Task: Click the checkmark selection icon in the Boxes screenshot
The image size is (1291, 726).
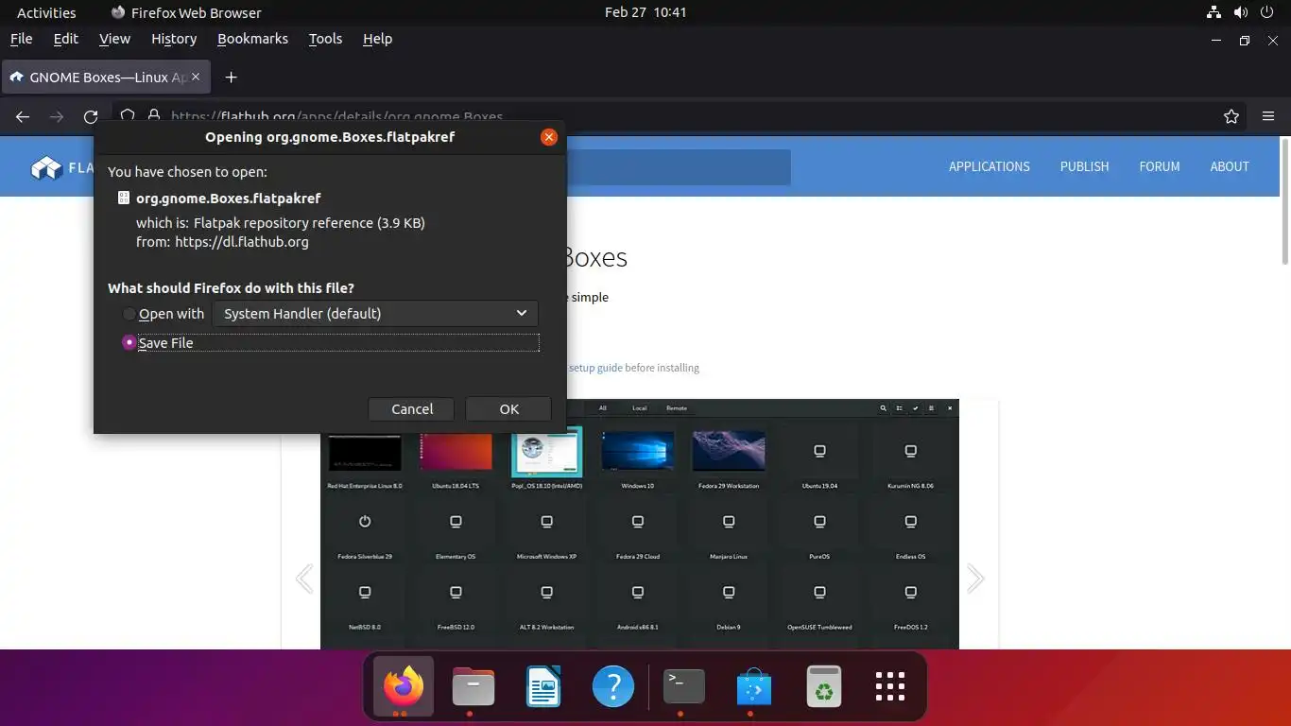Action: [915, 408]
